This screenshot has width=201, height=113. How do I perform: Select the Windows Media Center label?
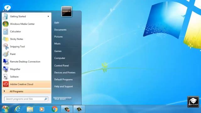(22, 24)
